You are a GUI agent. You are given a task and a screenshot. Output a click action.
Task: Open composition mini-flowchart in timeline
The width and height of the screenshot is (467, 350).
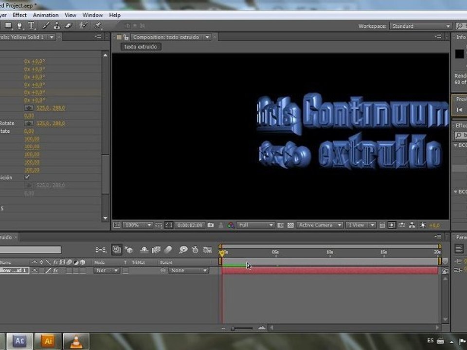coord(101,250)
